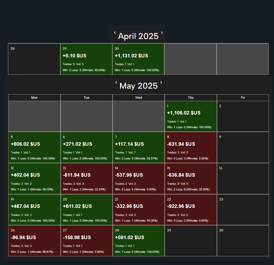Image resolution: width=274 pixels, height=265 pixels.
Task: Go to next month after April 2025
Action: tap(162, 33)
